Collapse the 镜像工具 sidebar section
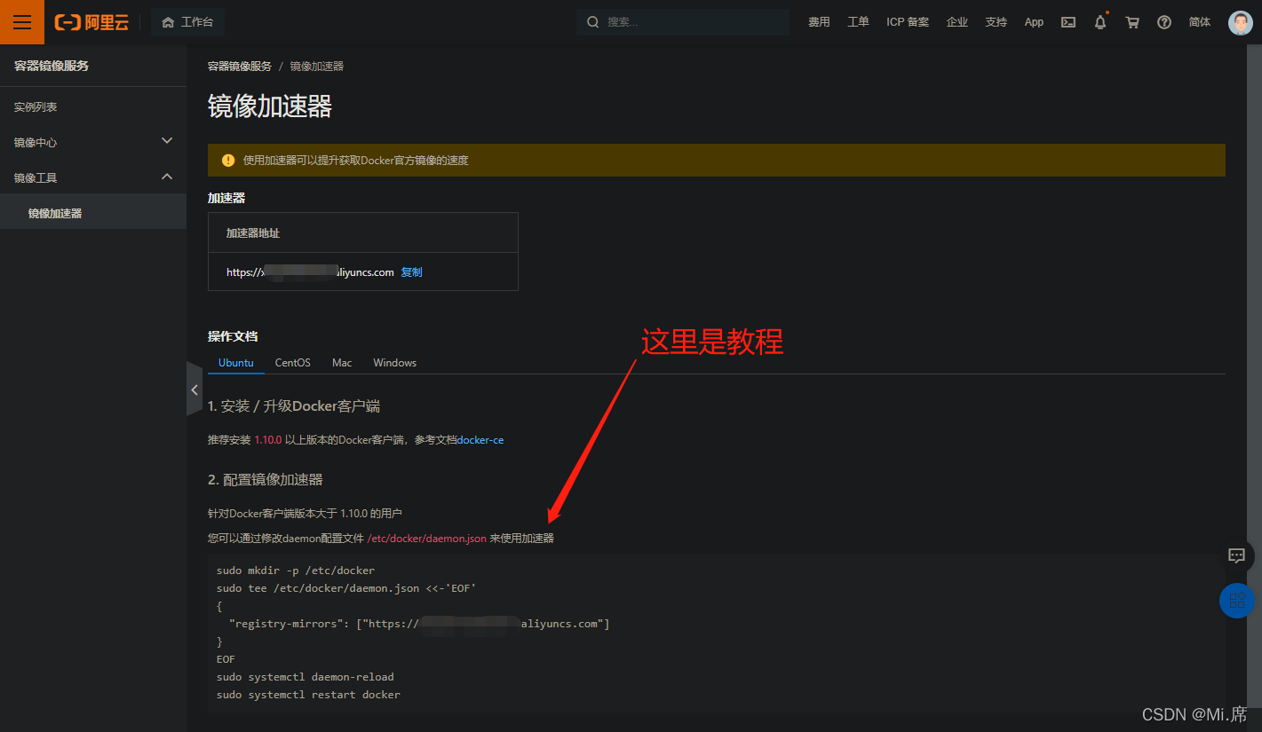 [x=93, y=177]
